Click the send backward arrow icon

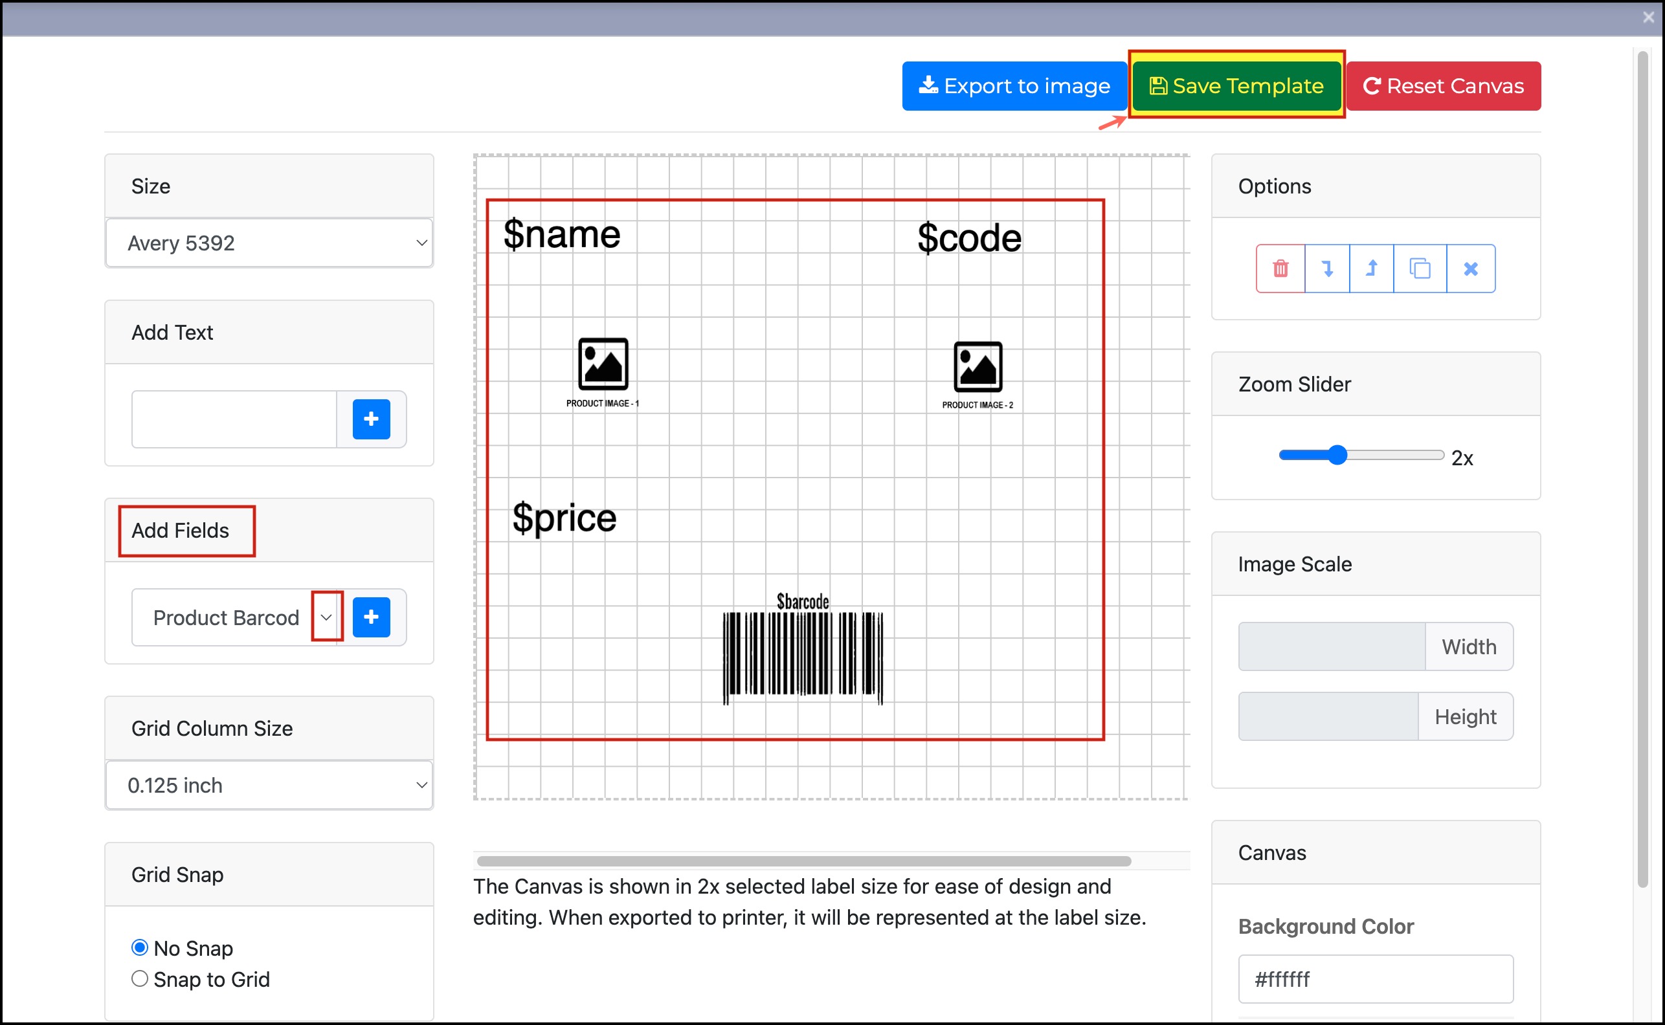click(1327, 269)
